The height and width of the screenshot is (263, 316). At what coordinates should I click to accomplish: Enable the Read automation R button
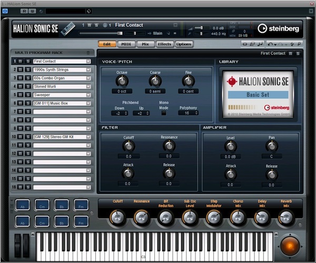tap(24, 11)
